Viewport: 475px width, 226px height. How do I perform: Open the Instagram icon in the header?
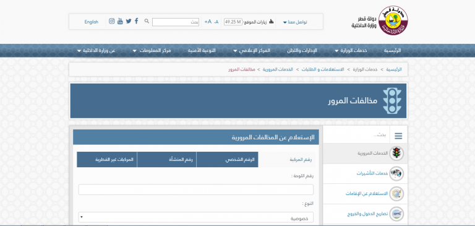112,21
